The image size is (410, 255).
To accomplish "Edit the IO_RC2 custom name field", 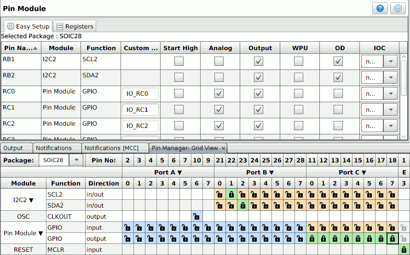I will (x=140, y=126).
